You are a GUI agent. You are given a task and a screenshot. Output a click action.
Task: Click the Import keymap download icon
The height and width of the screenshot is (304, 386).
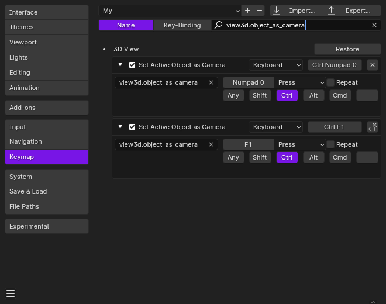click(277, 11)
